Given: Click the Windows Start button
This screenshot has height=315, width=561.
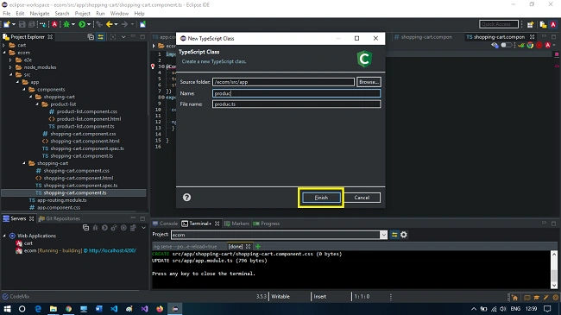Looking at the screenshot, I should (x=7, y=309).
